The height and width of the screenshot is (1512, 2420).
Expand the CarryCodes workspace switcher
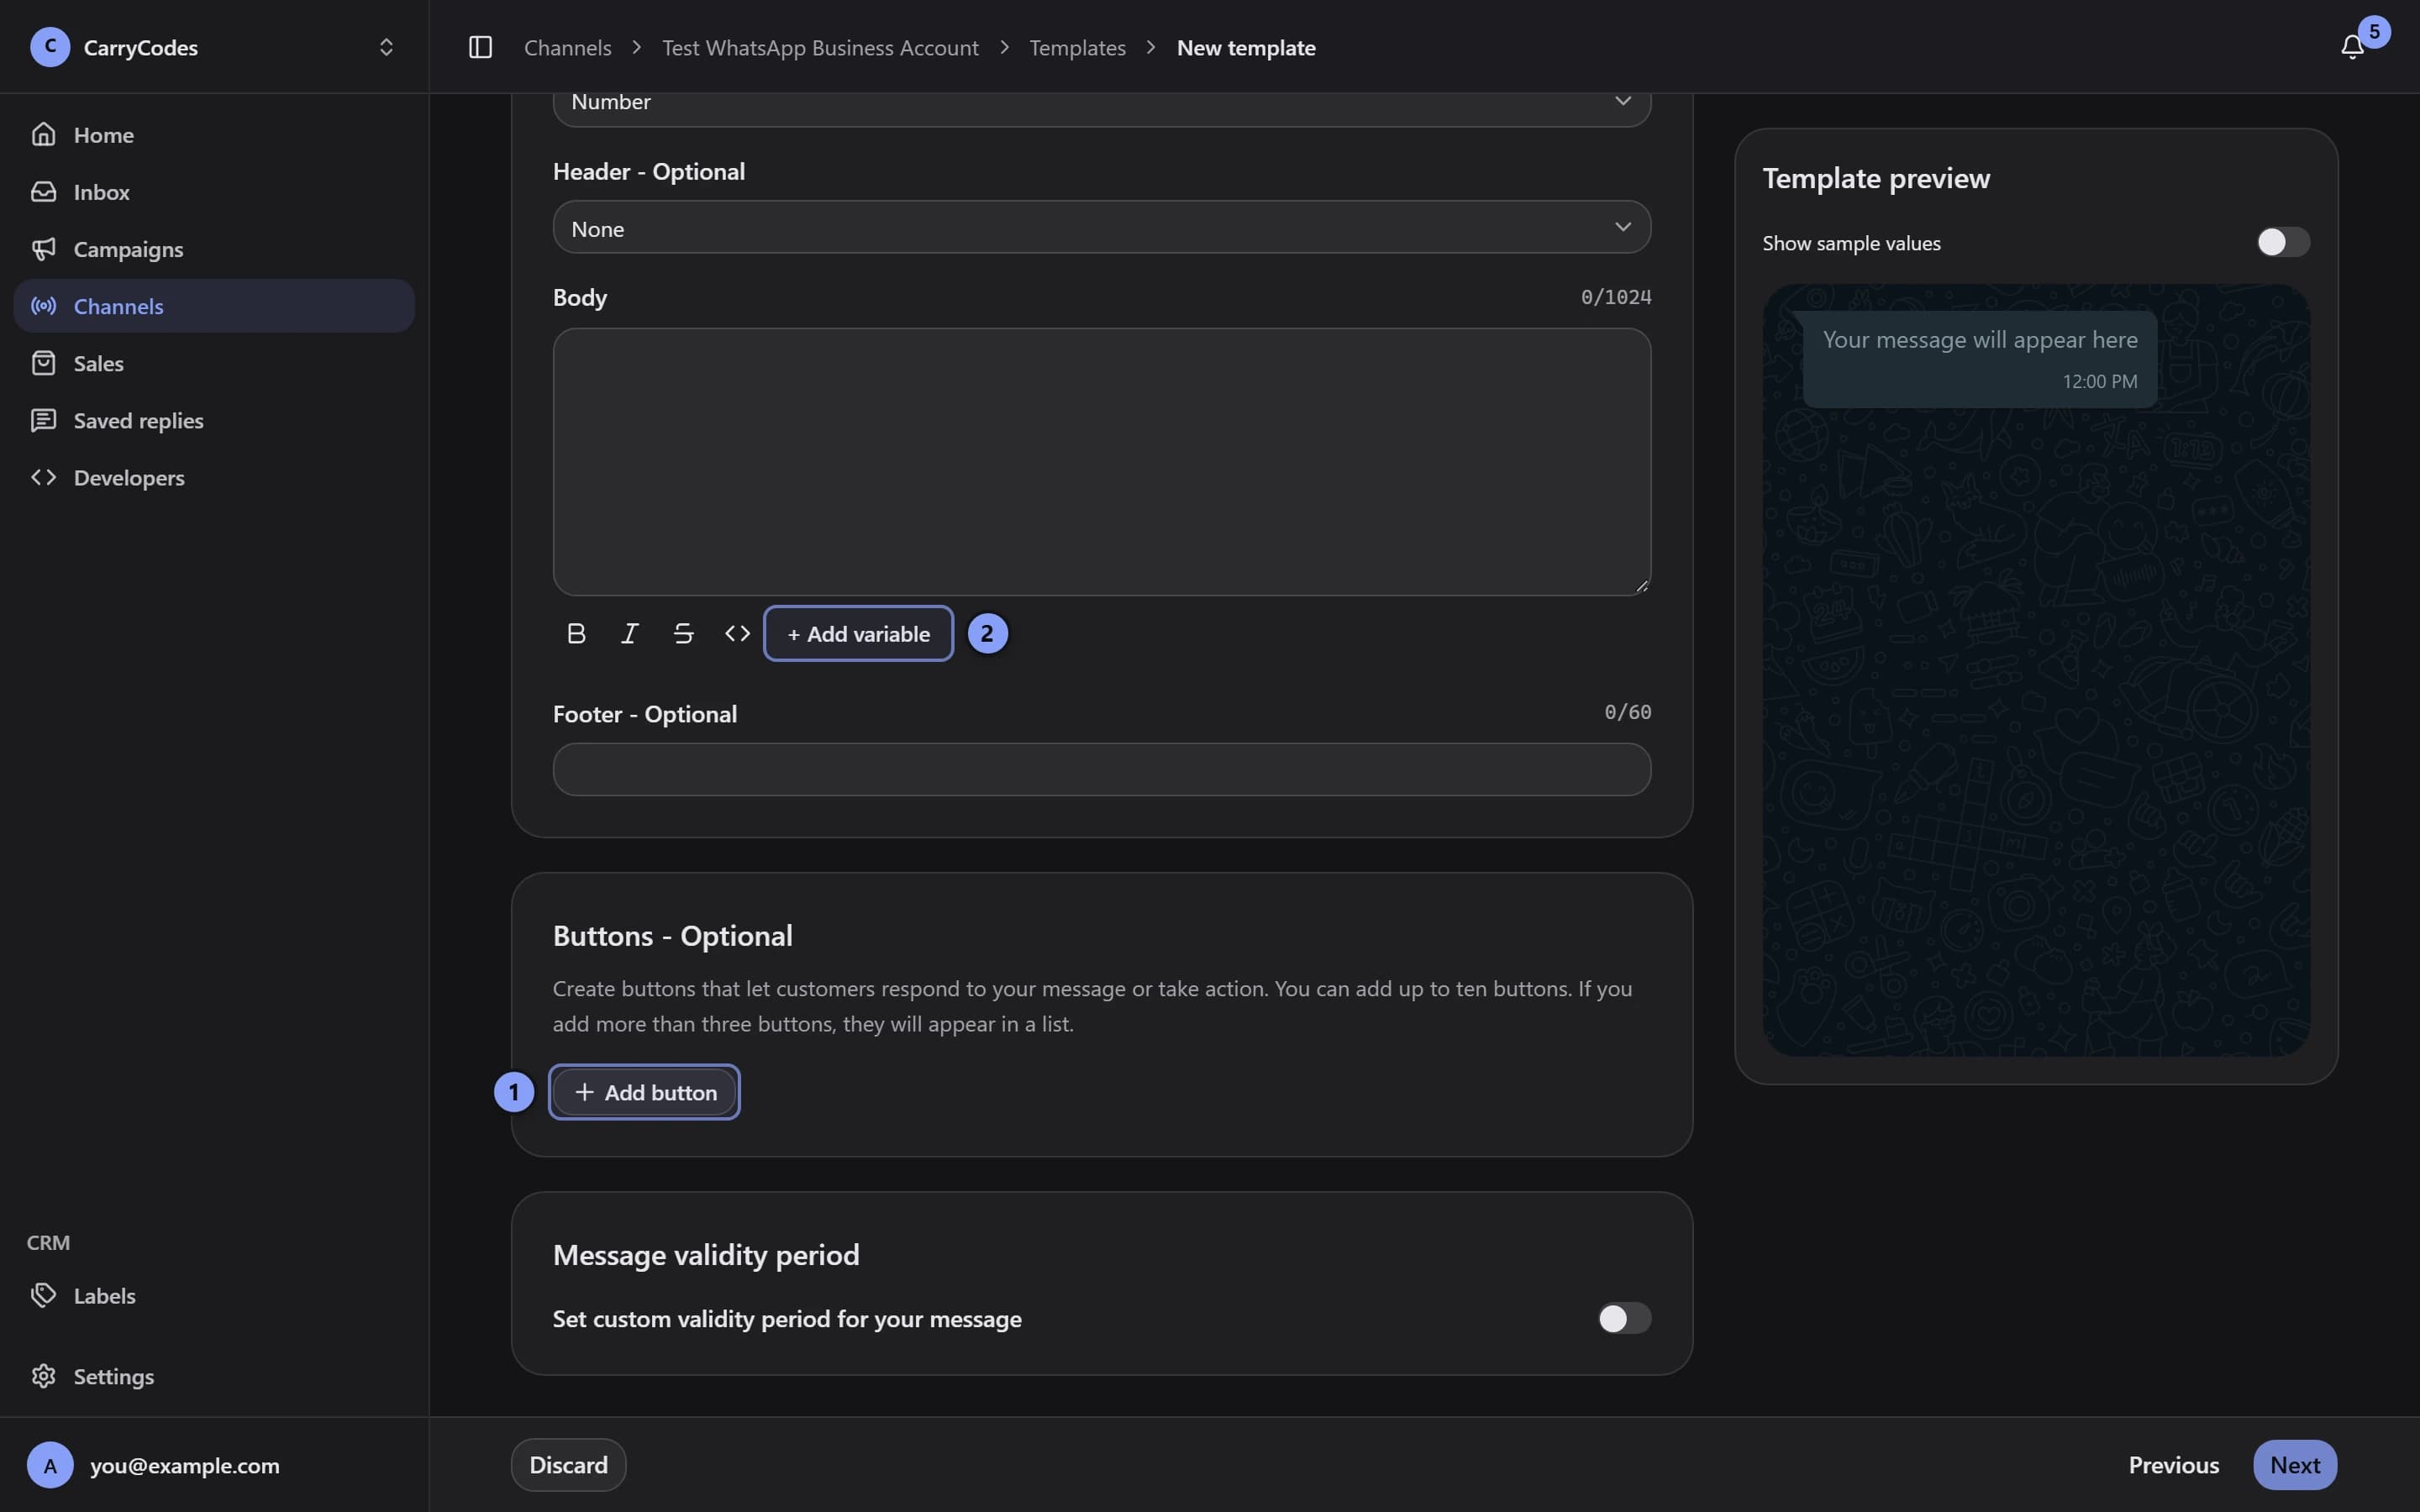click(x=386, y=47)
